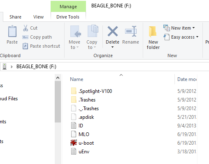Open the Easy access dropdown arrow

[197, 37]
